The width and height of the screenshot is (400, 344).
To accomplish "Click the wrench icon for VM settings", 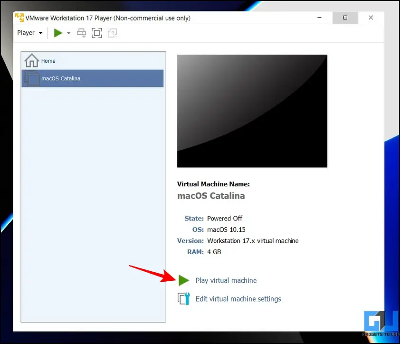I will coord(184,299).
